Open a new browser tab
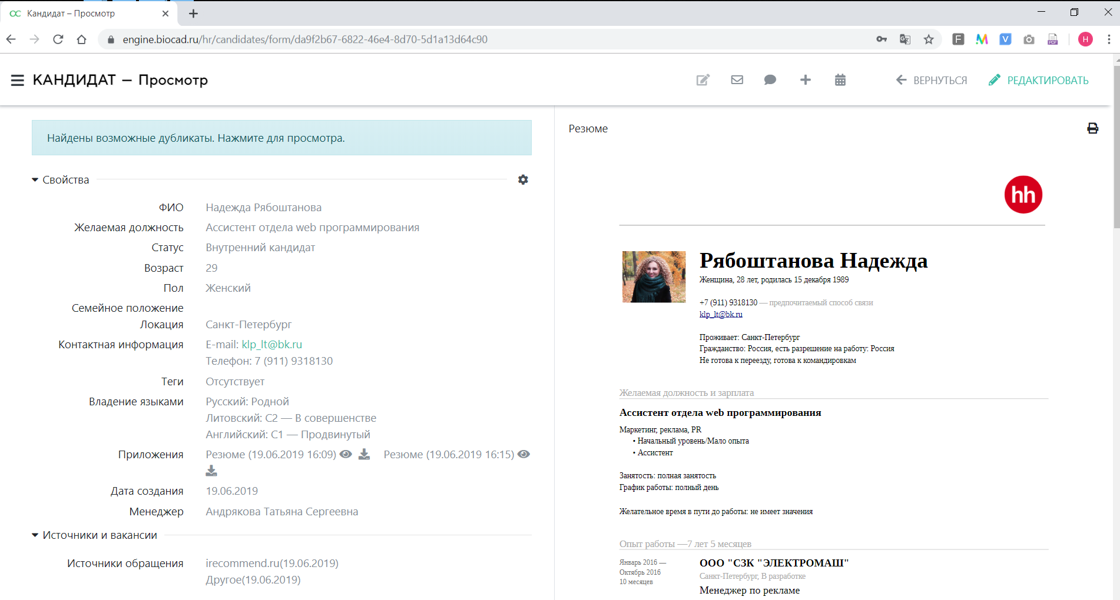Screen dimensions: 1120x600 coord(193,14)
